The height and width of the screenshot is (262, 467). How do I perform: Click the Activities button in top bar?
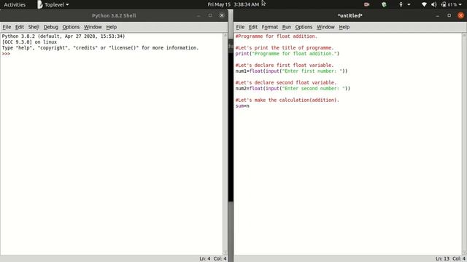click(15, 4)
